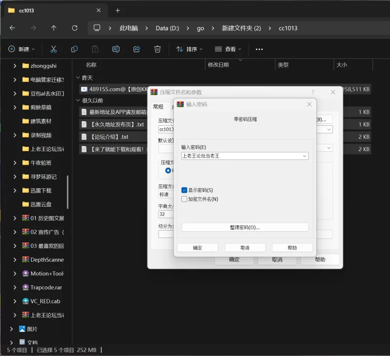Uncheck the 显示密码(S) checkbox
This screenshot has width=390, height=356.
[x=184, y=190]
